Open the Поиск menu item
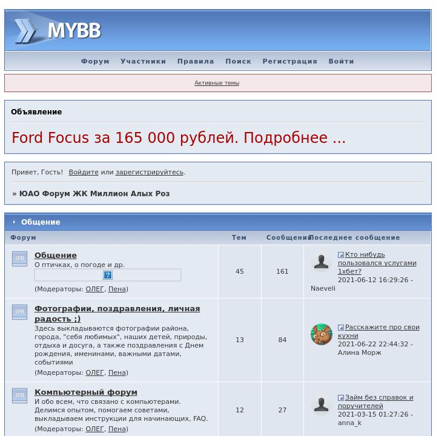Image resolution: width=436 pixels, height=436 pixels. pyautogui.click(x=239, y=61)
